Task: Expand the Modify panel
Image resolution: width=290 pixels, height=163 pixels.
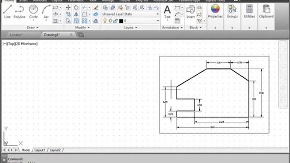Action: click(82, 28)
